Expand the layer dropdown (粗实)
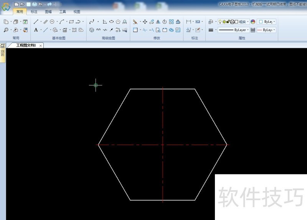This screenshot has width=307, height=220. (x=248, y=22)
